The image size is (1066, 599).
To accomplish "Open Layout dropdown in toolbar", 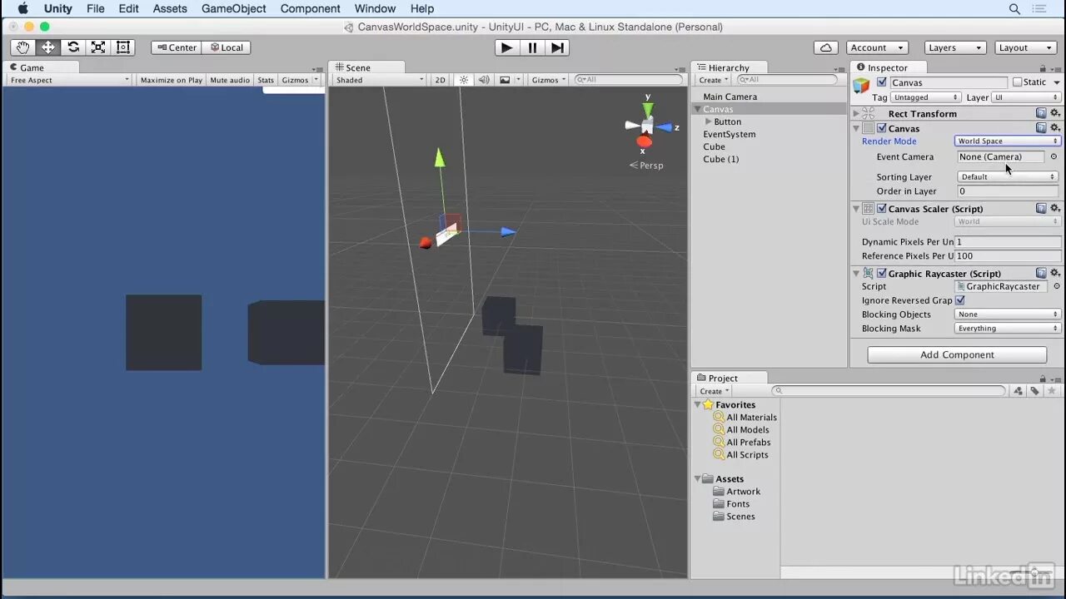I will tap(1025, 47).
